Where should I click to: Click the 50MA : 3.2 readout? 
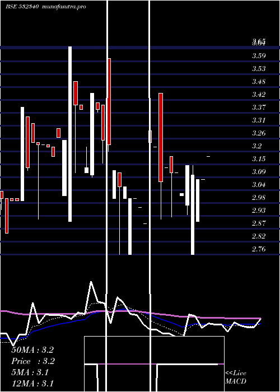[32, 350]
